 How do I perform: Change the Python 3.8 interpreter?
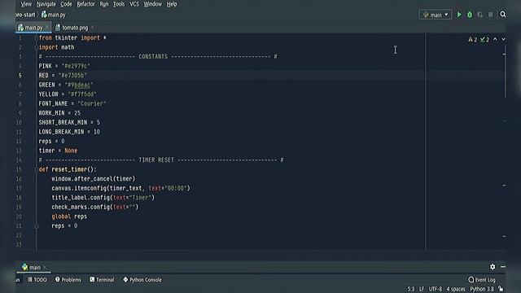coord(482,289)
